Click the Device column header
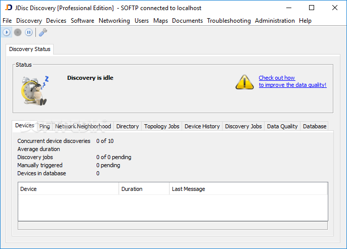 pos(68,189)
